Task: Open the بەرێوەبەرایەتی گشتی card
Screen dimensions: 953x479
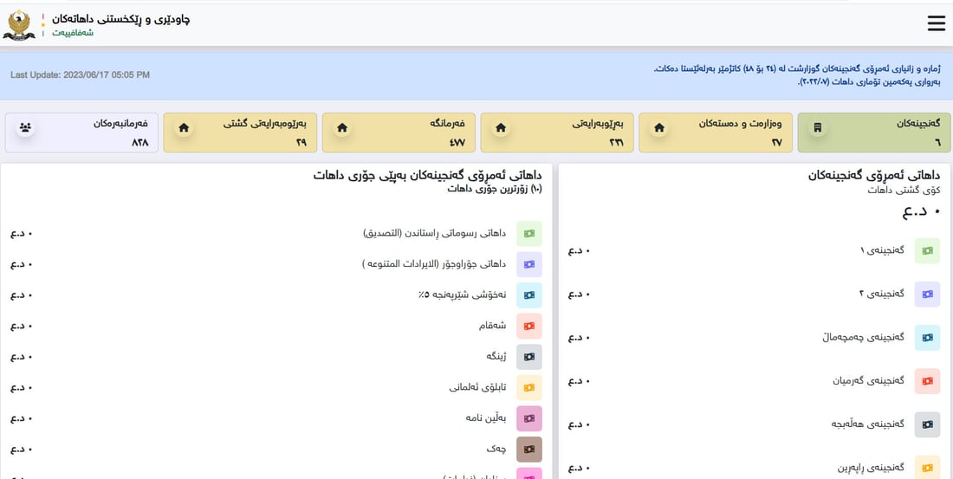Action: point(239,133)
